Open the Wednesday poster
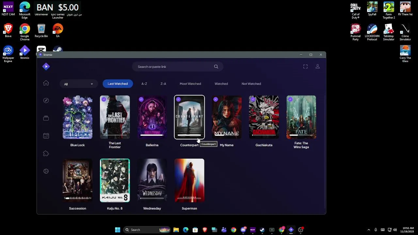 pos(152,180)
